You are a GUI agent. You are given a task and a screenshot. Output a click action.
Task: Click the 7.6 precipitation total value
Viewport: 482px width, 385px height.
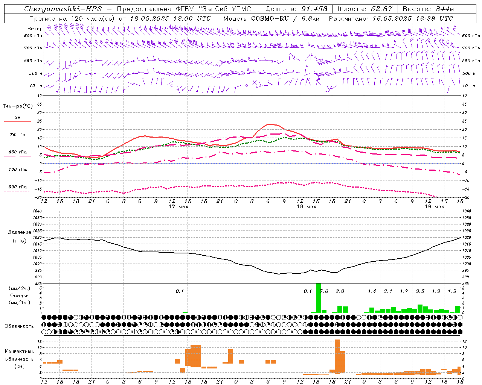(324, 291)
